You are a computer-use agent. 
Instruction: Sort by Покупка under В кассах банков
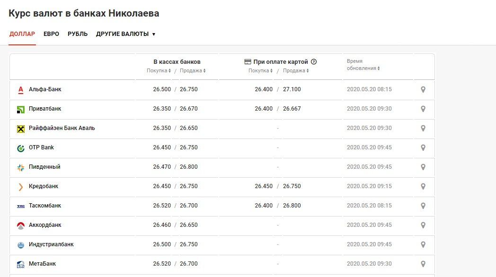pyautogui.click(x=159, y=71)
